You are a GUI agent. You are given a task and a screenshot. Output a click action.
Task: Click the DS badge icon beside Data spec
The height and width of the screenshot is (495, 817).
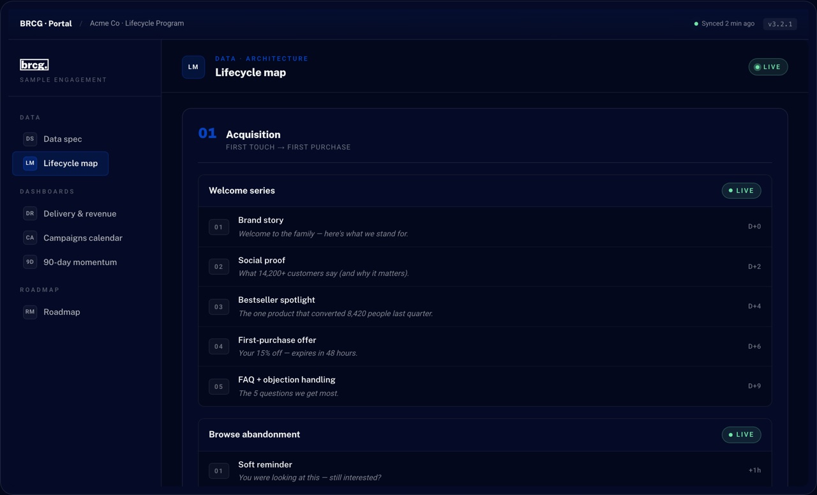tap(30, 139)
